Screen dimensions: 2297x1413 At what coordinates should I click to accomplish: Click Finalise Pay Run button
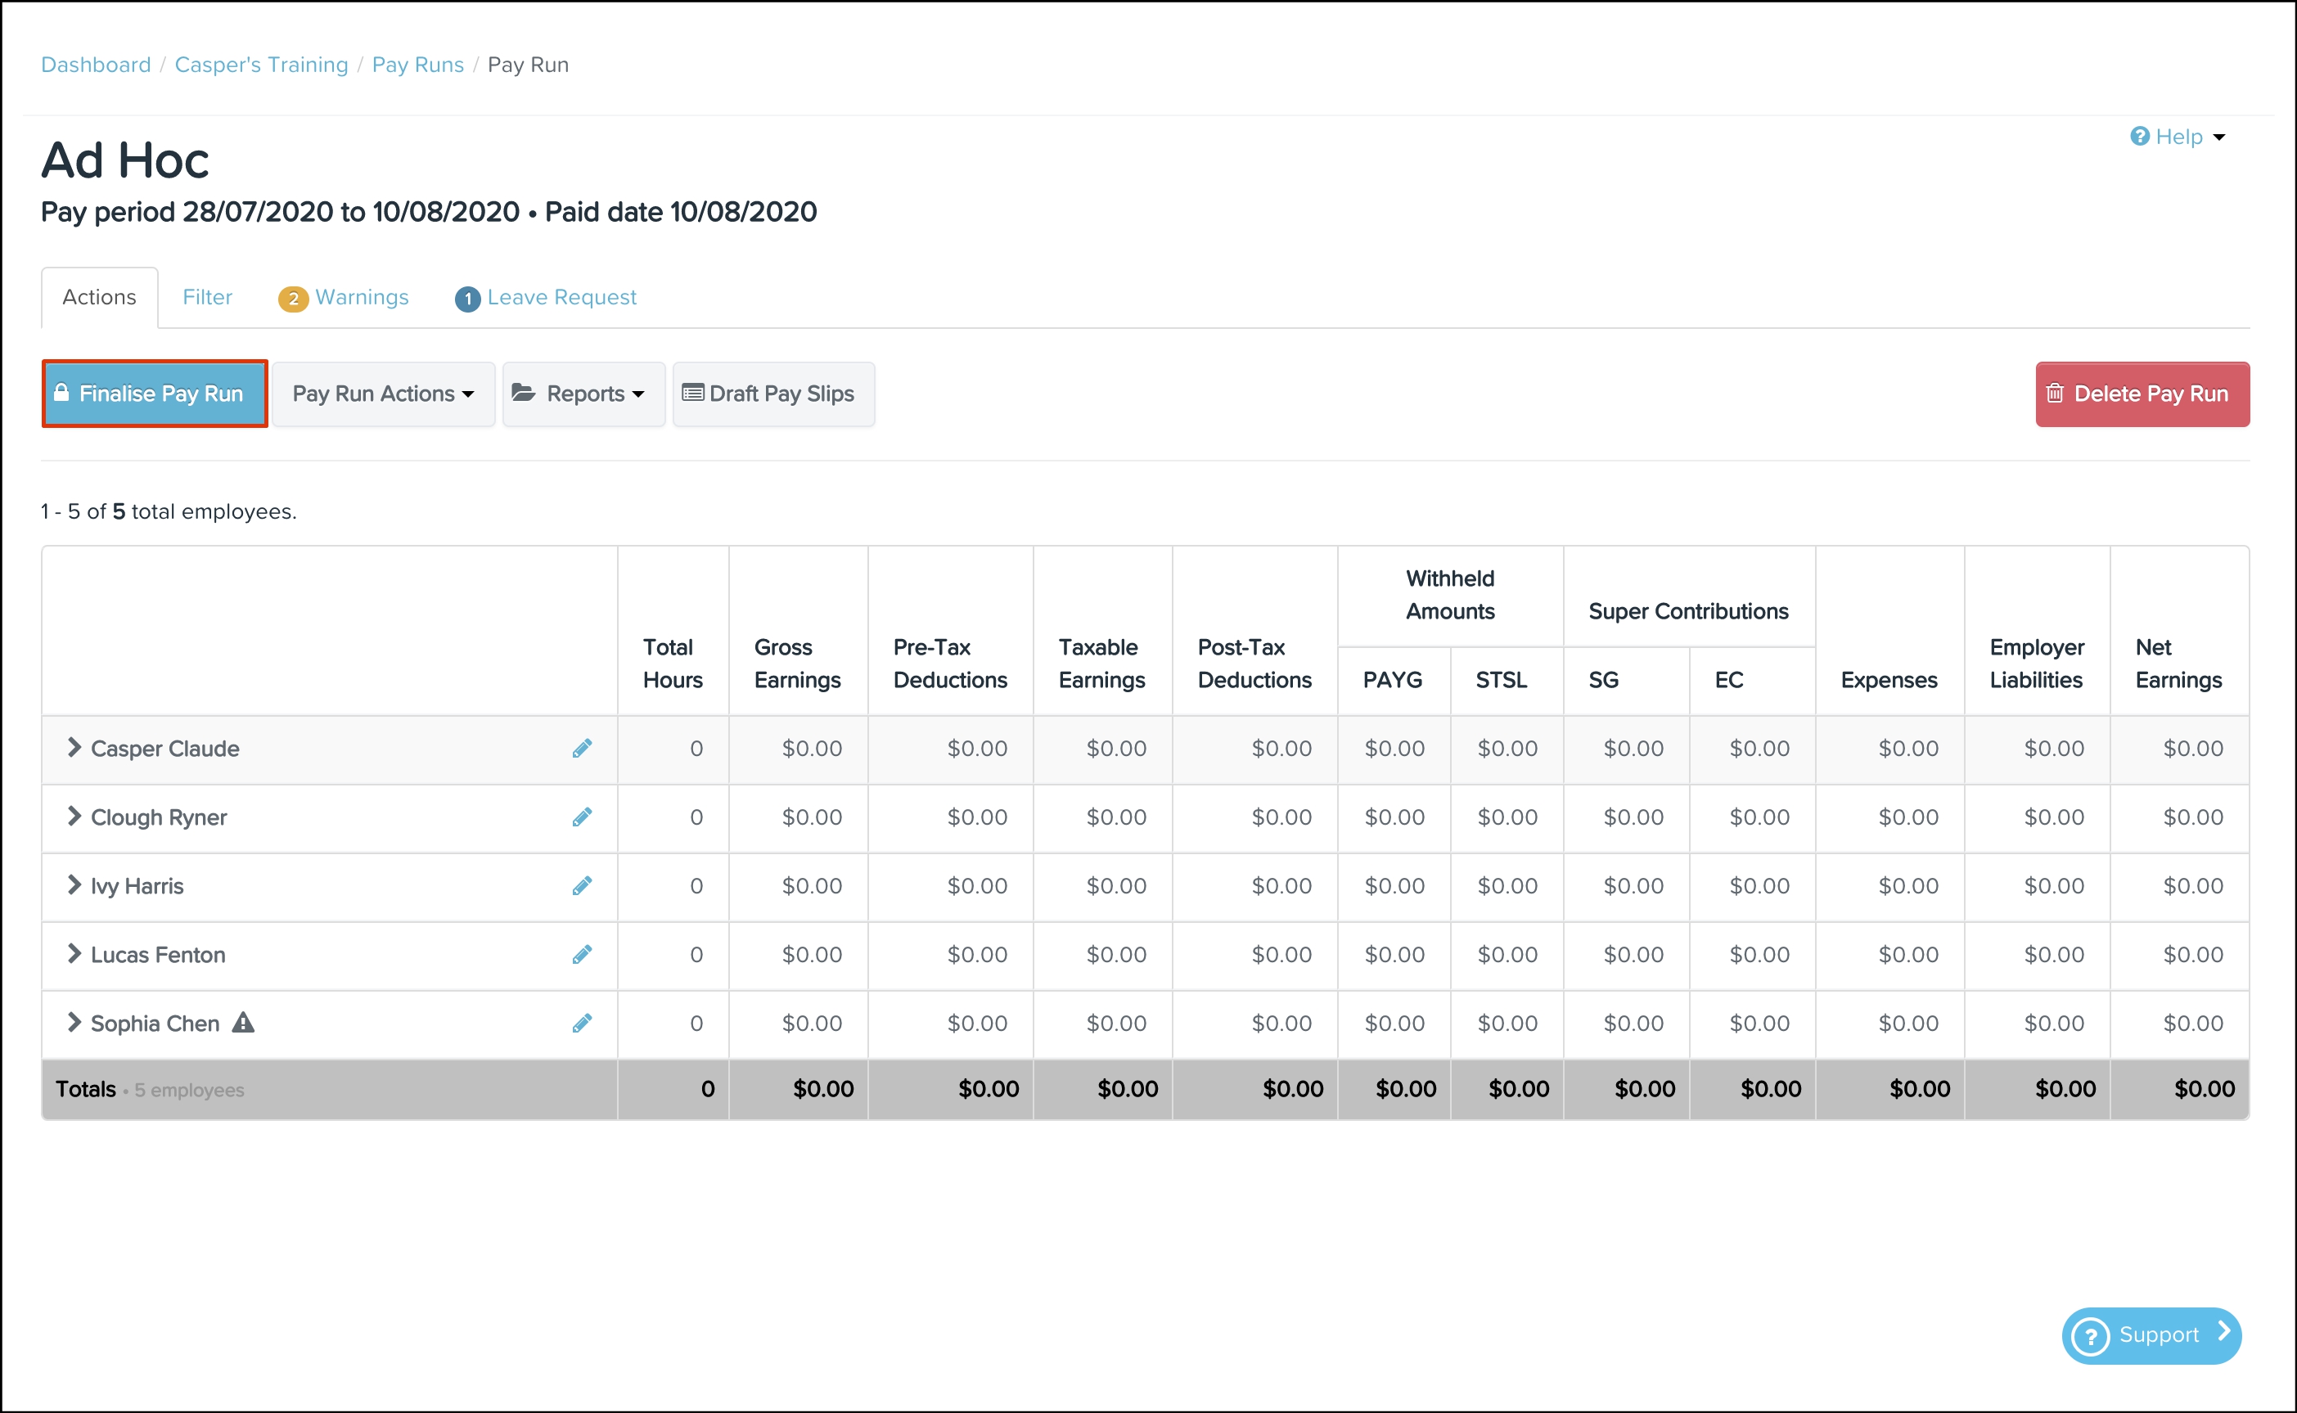(155, 394)
